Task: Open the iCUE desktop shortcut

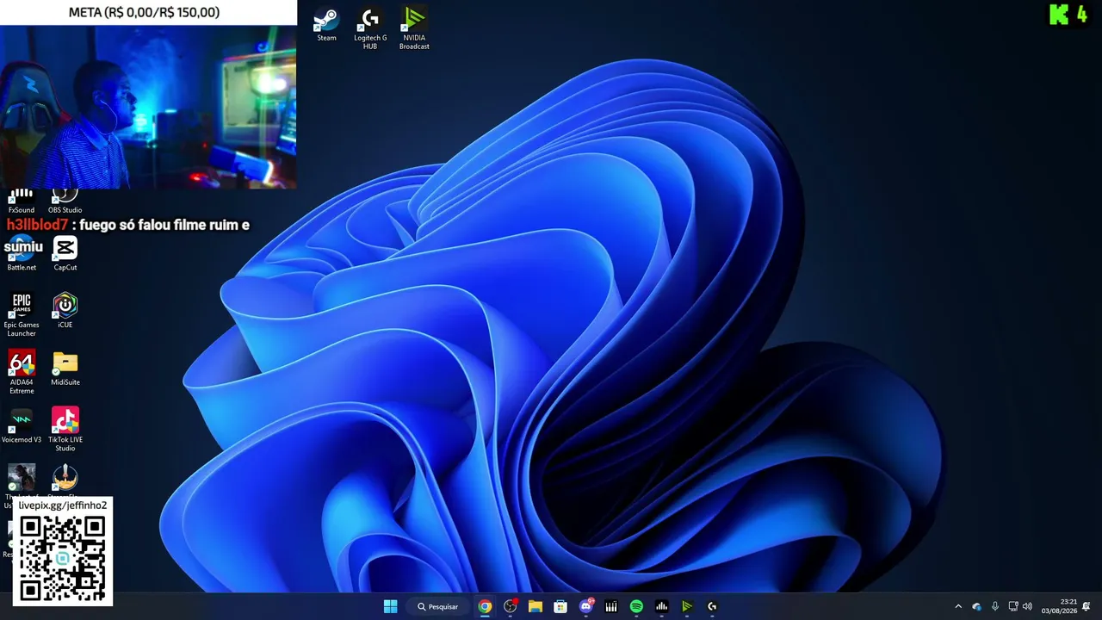Action: pos(65,311)
